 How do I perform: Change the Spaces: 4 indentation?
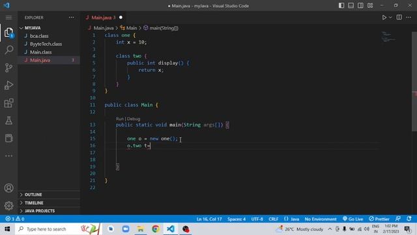(x=237, y=219)
